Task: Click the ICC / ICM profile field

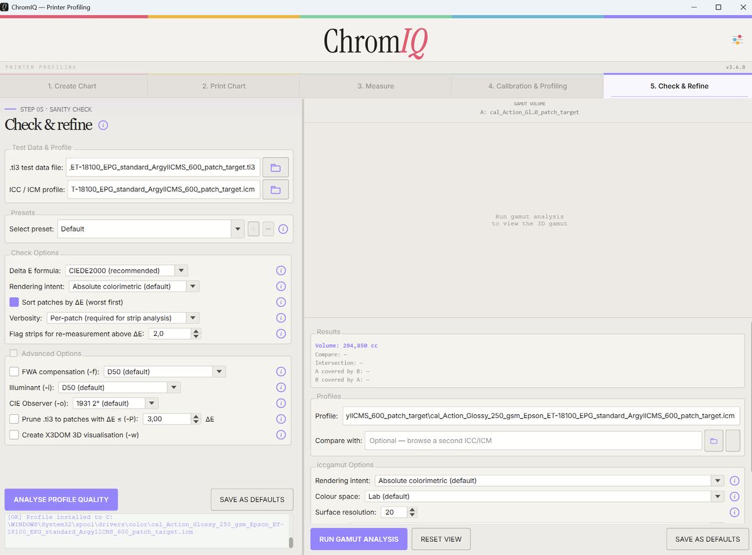Action: point(164,190)
